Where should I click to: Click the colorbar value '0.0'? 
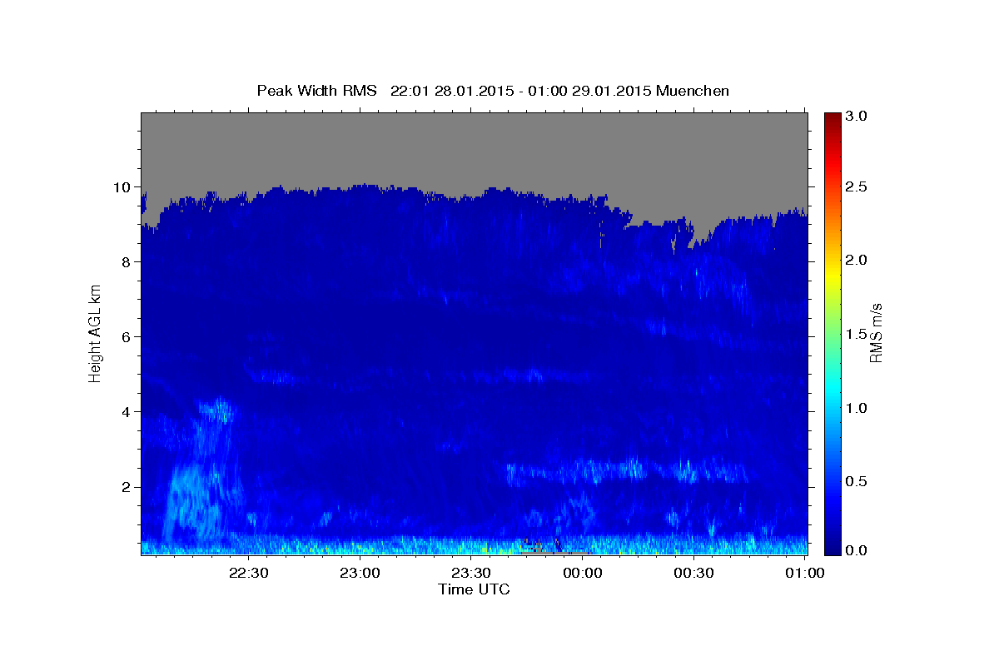(x=855, y=551)
